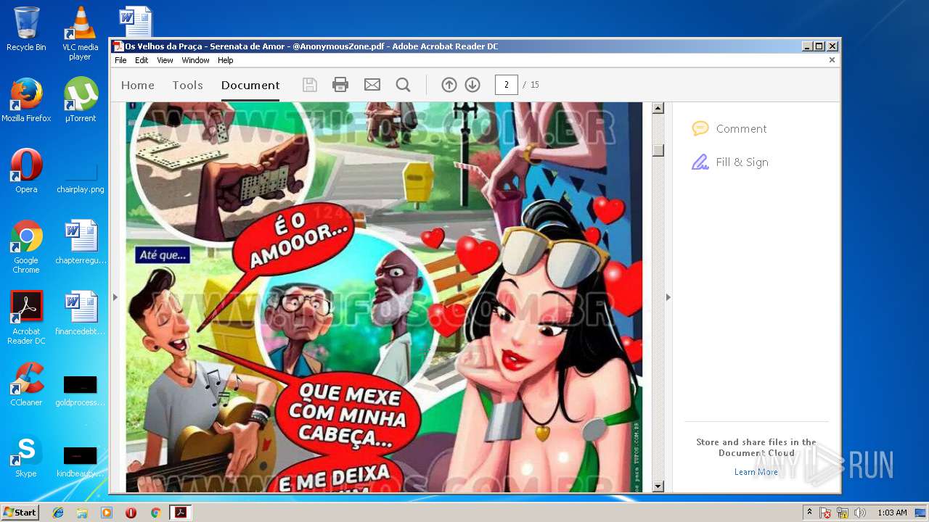Select Google Chrome desktop icon
The image size is (929, 522).
pos(26,246)
